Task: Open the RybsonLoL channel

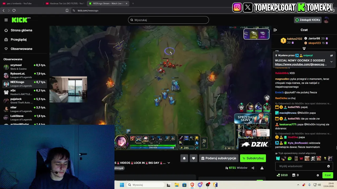Action: click(25, 75)
